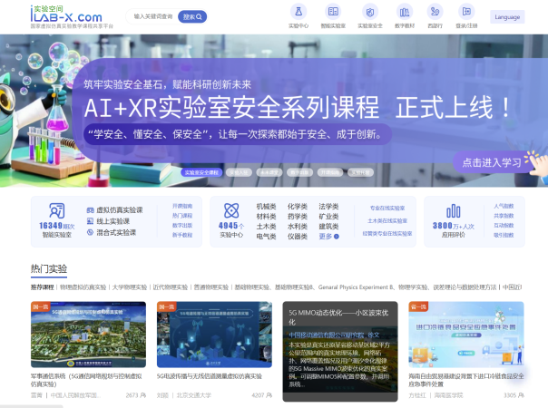This screenshot has height=408, width=548.
Task: Open the 土木类在线实验室 link
Action: tap(387, 220)
